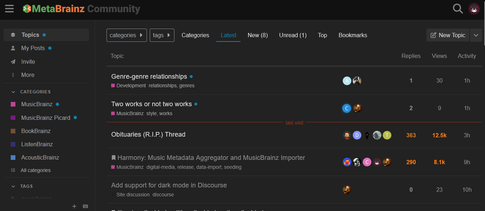Click avatar 'C' on Two works row

click(347, 108)
